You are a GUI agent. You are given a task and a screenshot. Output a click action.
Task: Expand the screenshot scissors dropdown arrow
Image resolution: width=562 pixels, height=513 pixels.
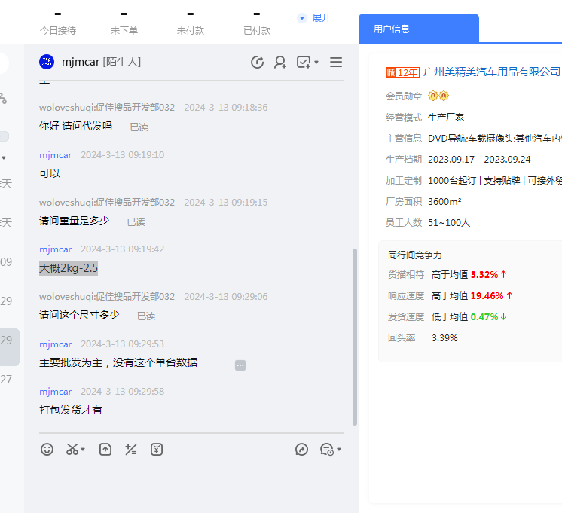(x=83, y=450)
